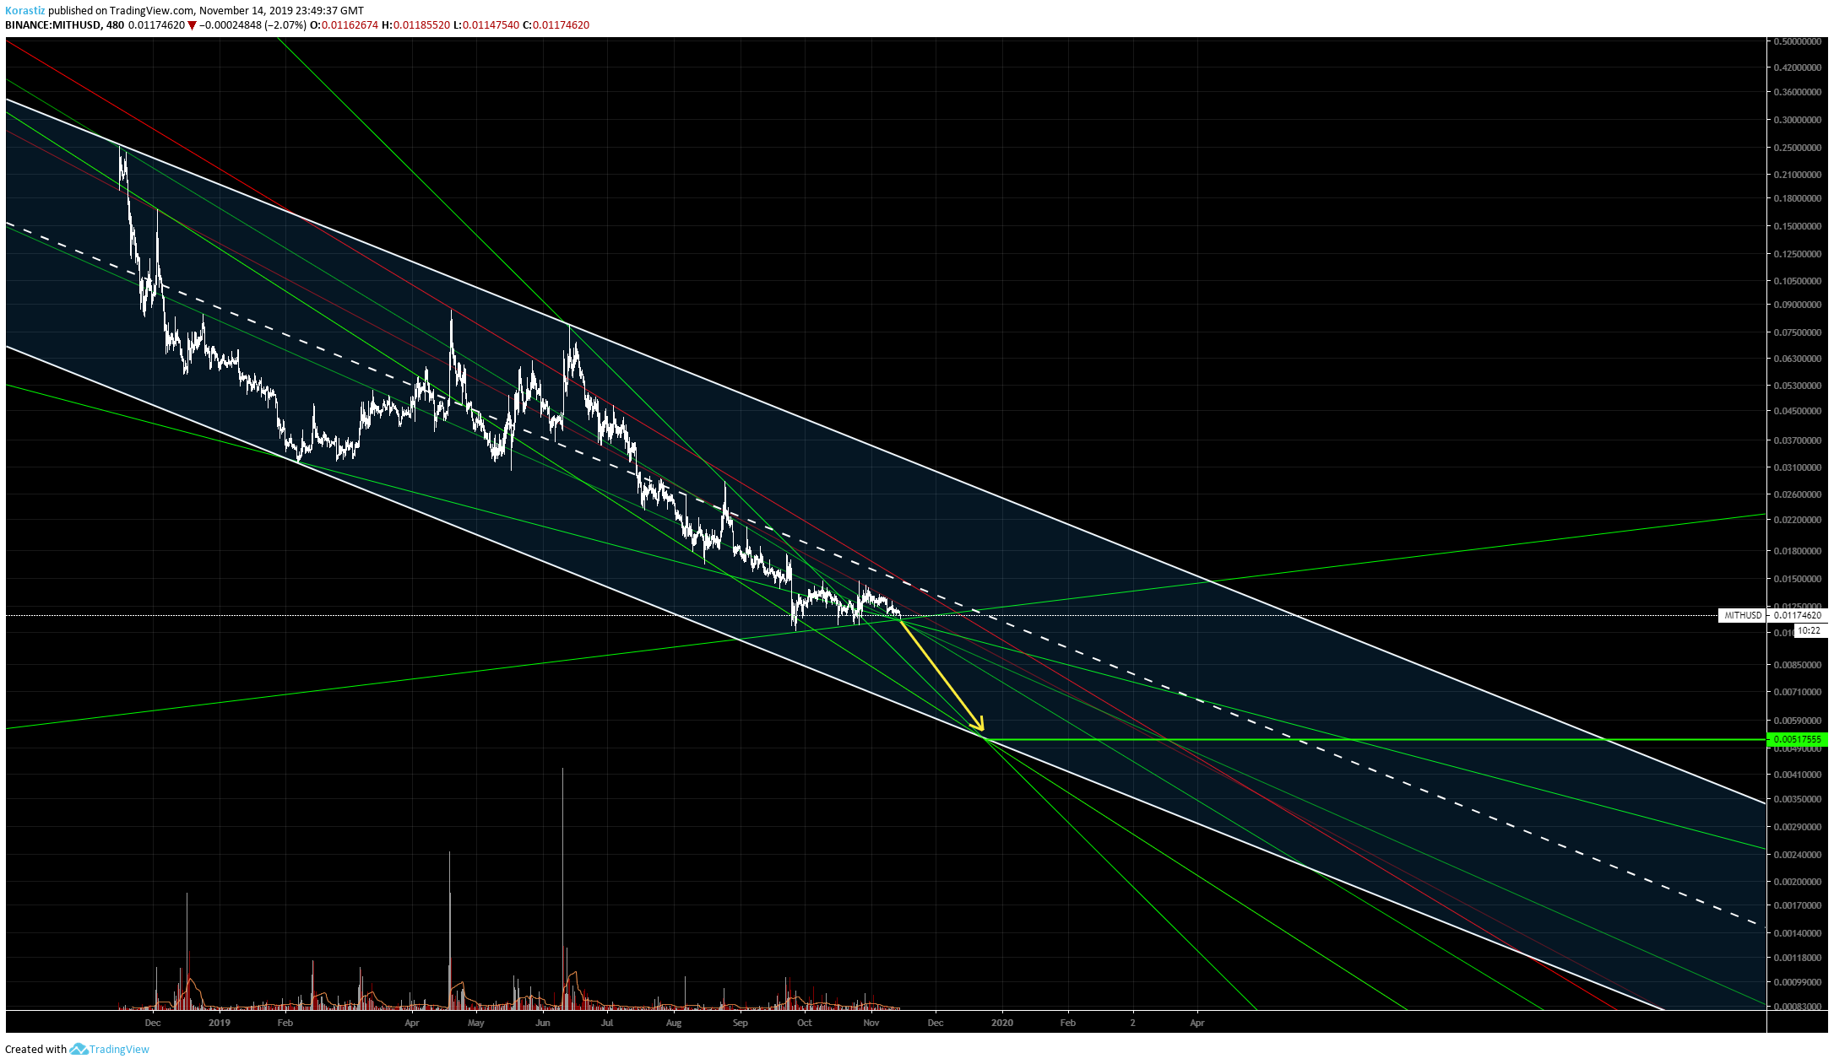Viewport: 1834px width, 1064px height.
Task: Click the 0.00240000 price axis label
Action: 1798,855
